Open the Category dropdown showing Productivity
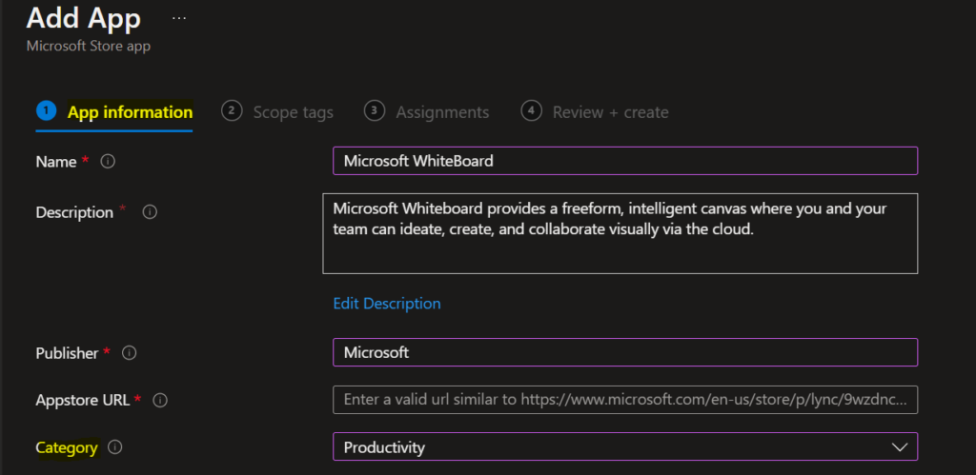The image size is (976, 475). 625,447
